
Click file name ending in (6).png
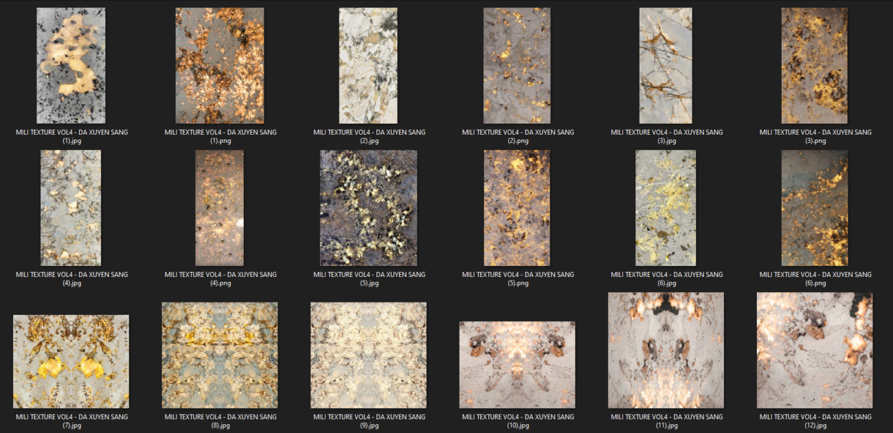tap(815, 278)
